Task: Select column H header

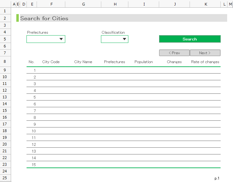Action: click(115, 4)
